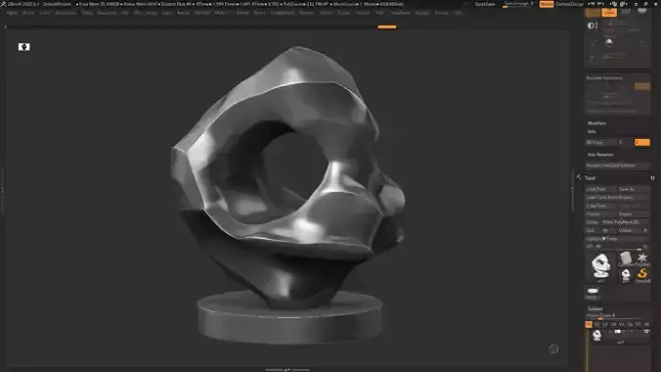Click the Load Tool button
The image size is (661, 372).
point(600,189)
